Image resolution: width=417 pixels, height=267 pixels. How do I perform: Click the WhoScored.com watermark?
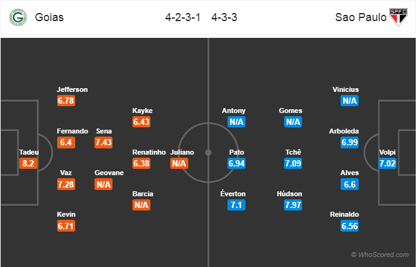pyautogui.click(x=380, y=255)
